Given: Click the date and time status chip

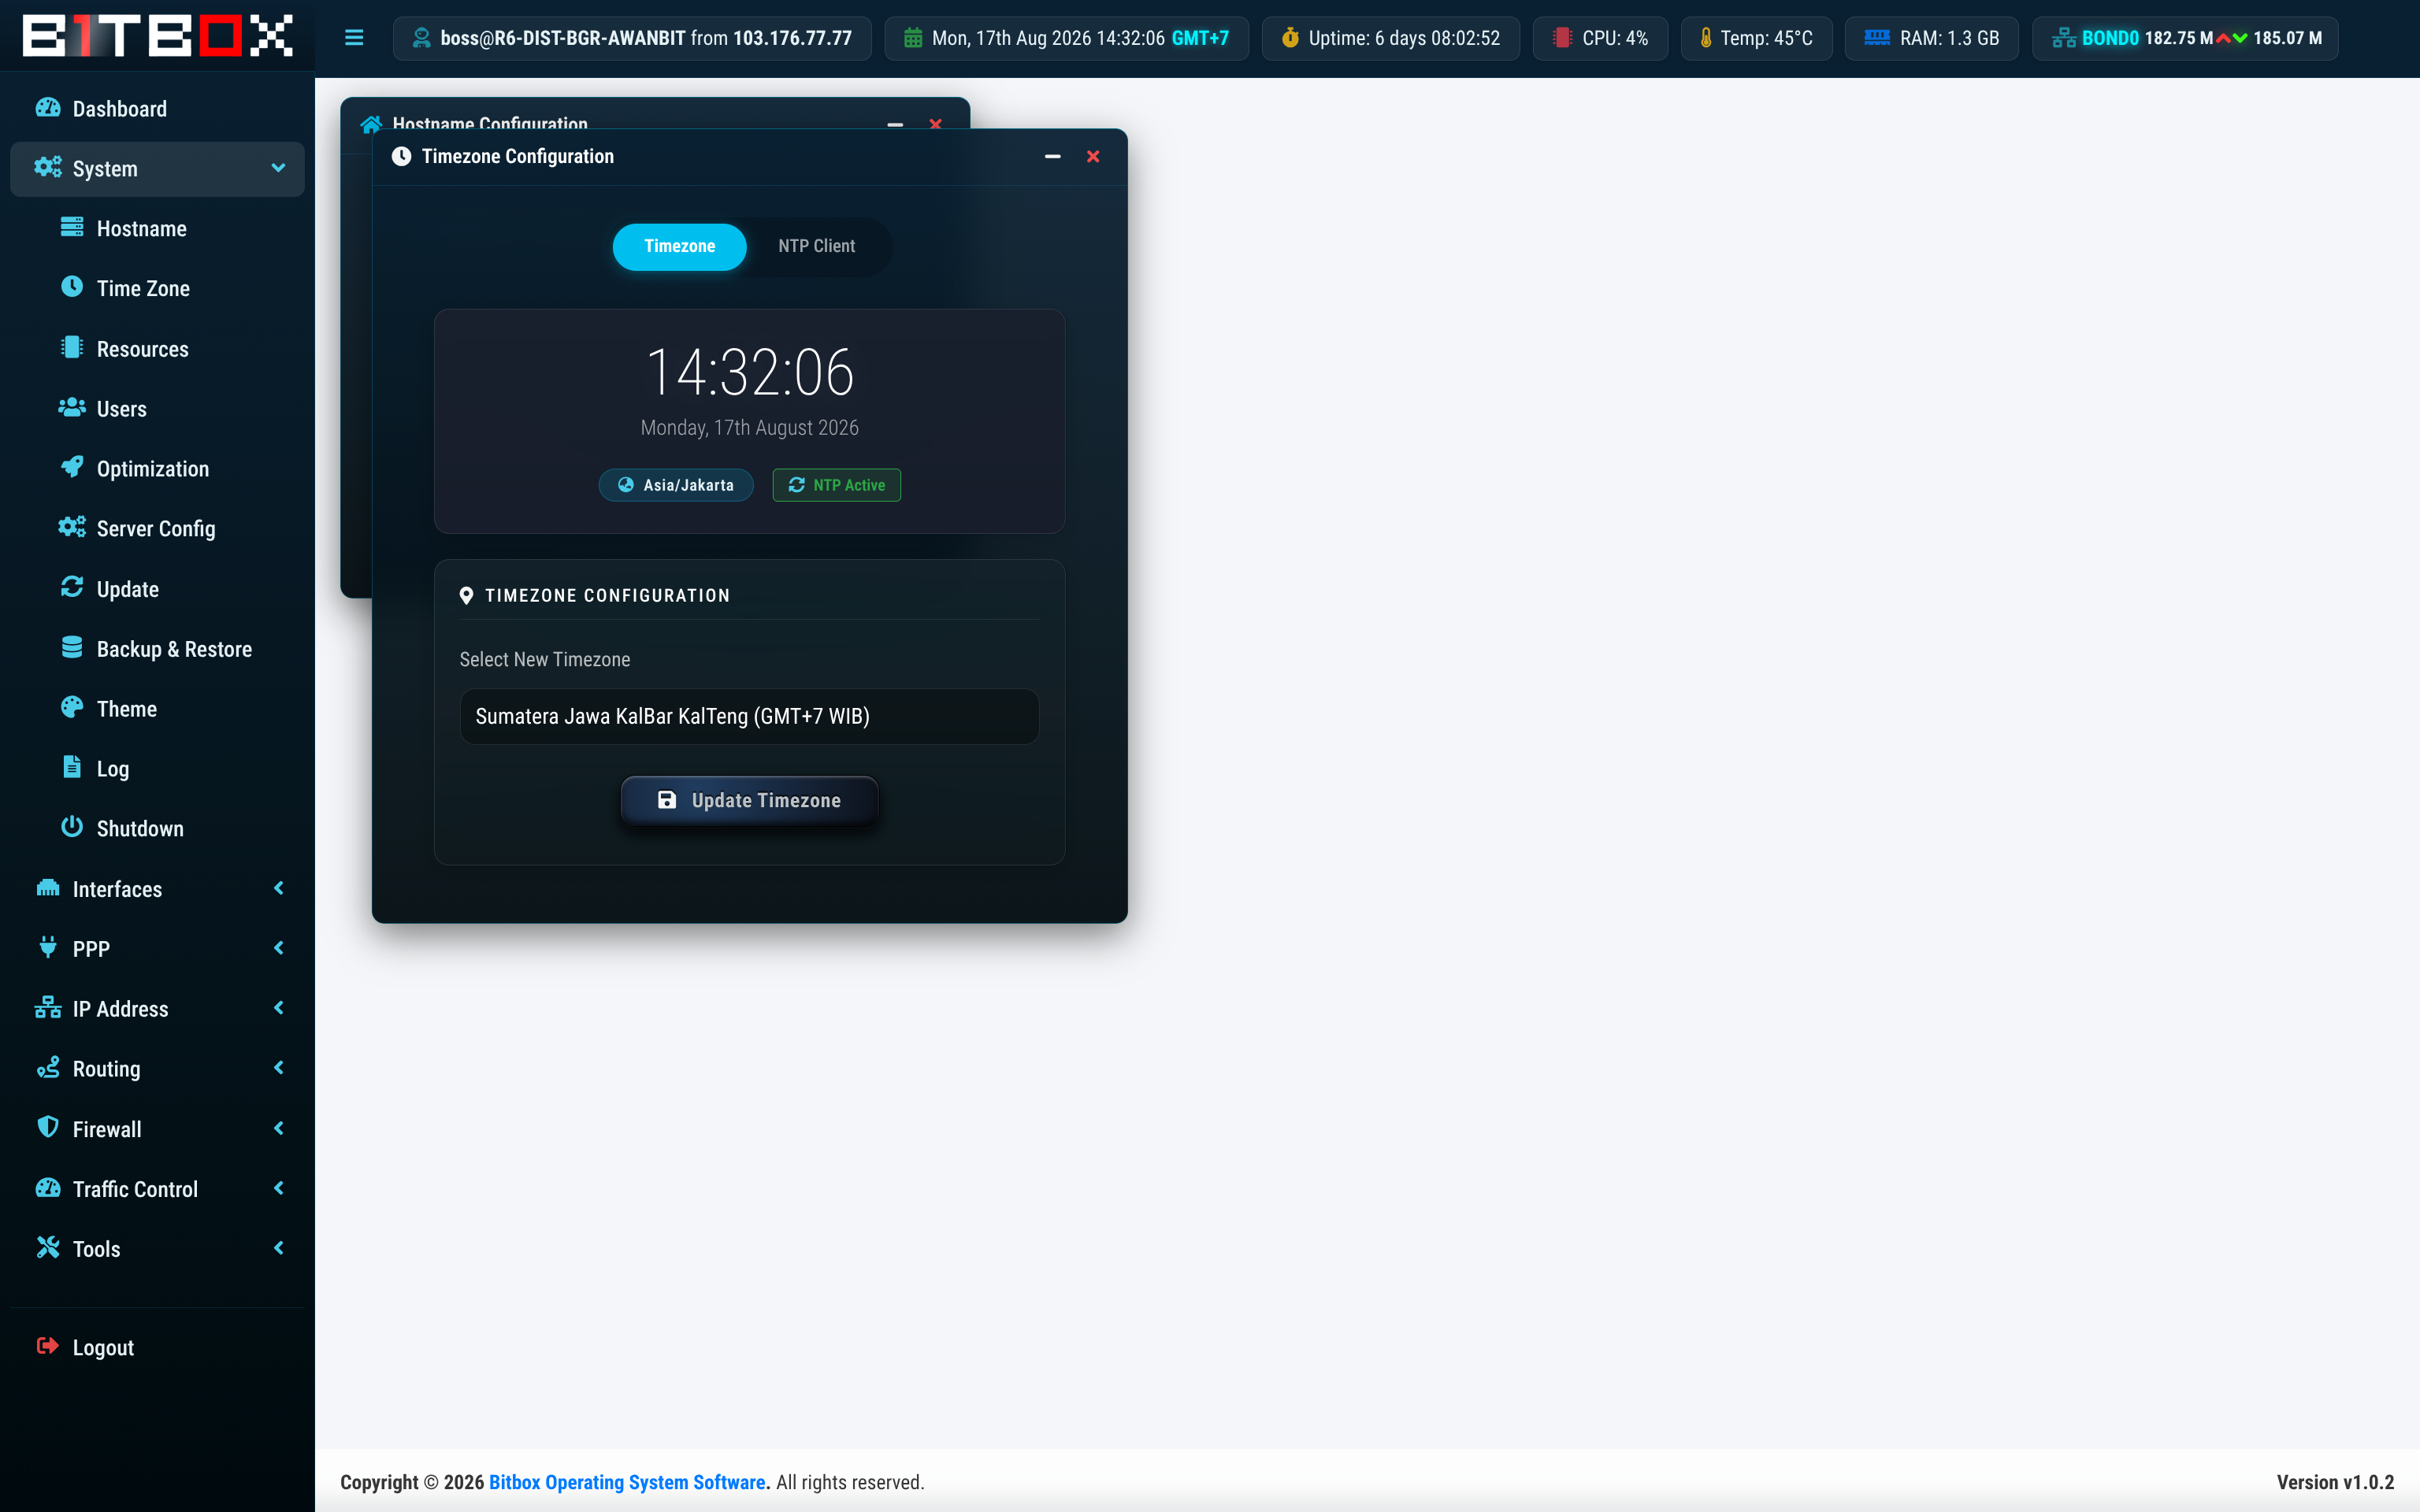Looking at the screenshot, I should click(x=1066, y=38).
